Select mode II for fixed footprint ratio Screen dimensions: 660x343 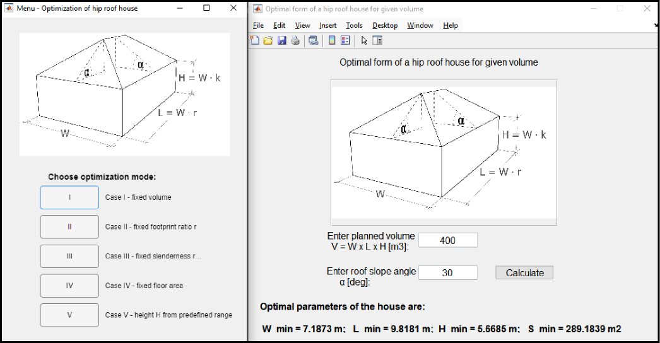[x=69, y=226]
